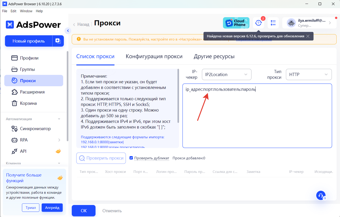The height and width of the screenshot is (217, 340).
Task: Go back with the Назад link
Action: pyautogui.click(x=81, y=24)
